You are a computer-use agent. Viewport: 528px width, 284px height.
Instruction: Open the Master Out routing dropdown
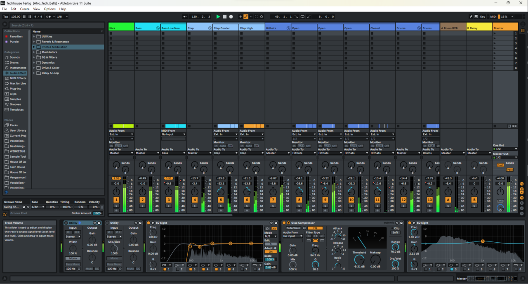tap(505, 157)
